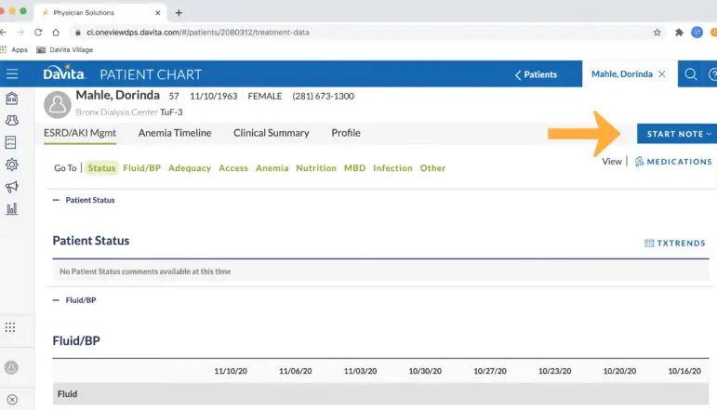Jump to the MBD section
The height and width of the screenshot is (410, 717).
tap(355, 167)
